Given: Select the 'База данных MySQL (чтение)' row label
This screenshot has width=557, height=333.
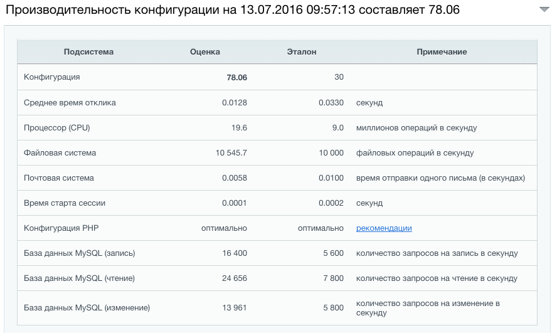Looking at the screenshot, I should click(79, 278).
